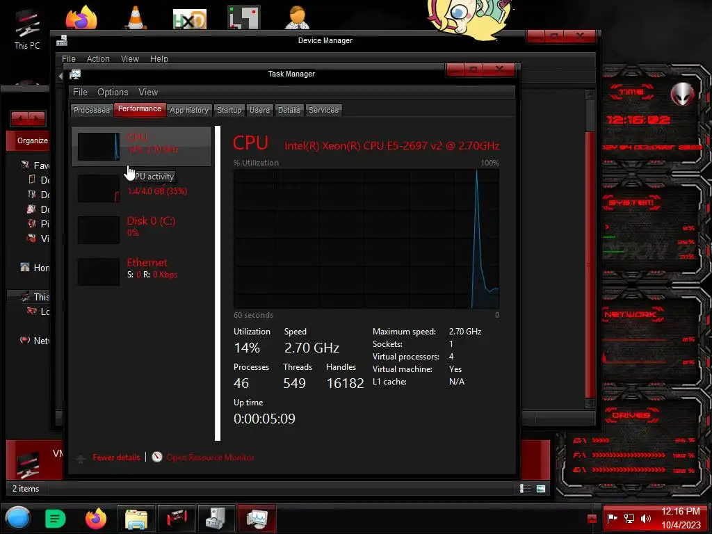Open Device Manager Help menu
The height and width of the screenshot is (534, 712).
pos(159,59)
